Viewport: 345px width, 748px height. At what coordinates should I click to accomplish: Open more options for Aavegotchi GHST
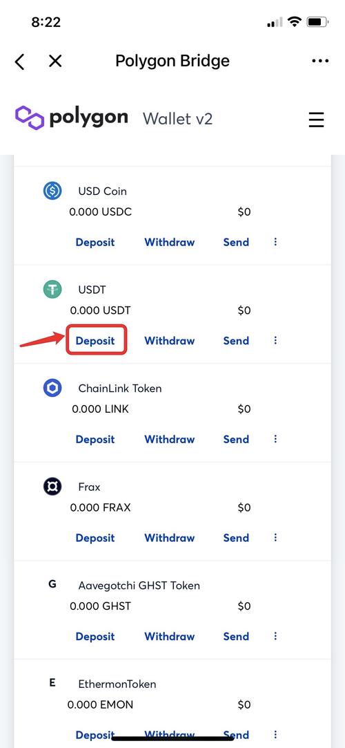(275, 636)
